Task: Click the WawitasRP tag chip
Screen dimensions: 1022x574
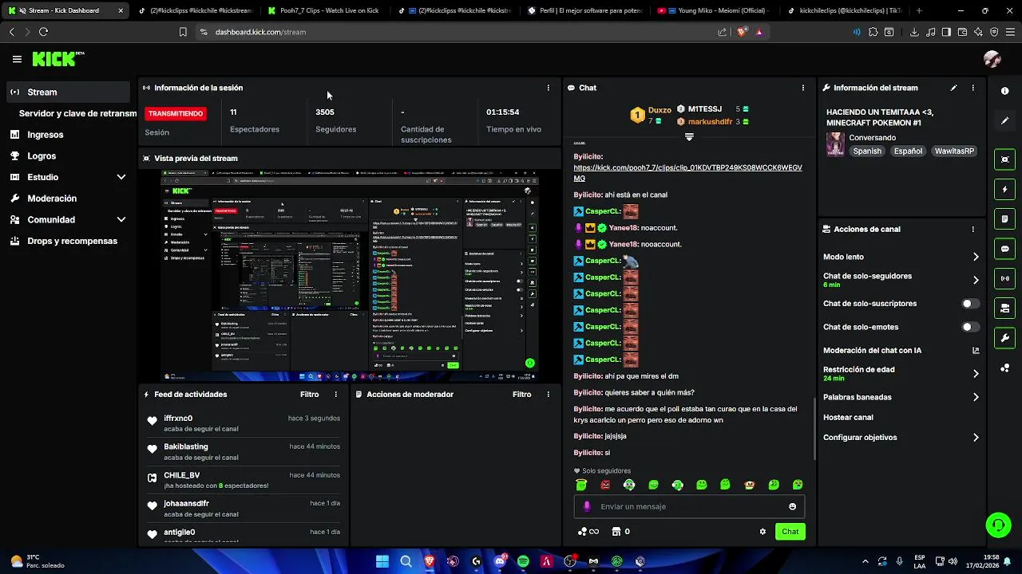Action: pos(954,151)
